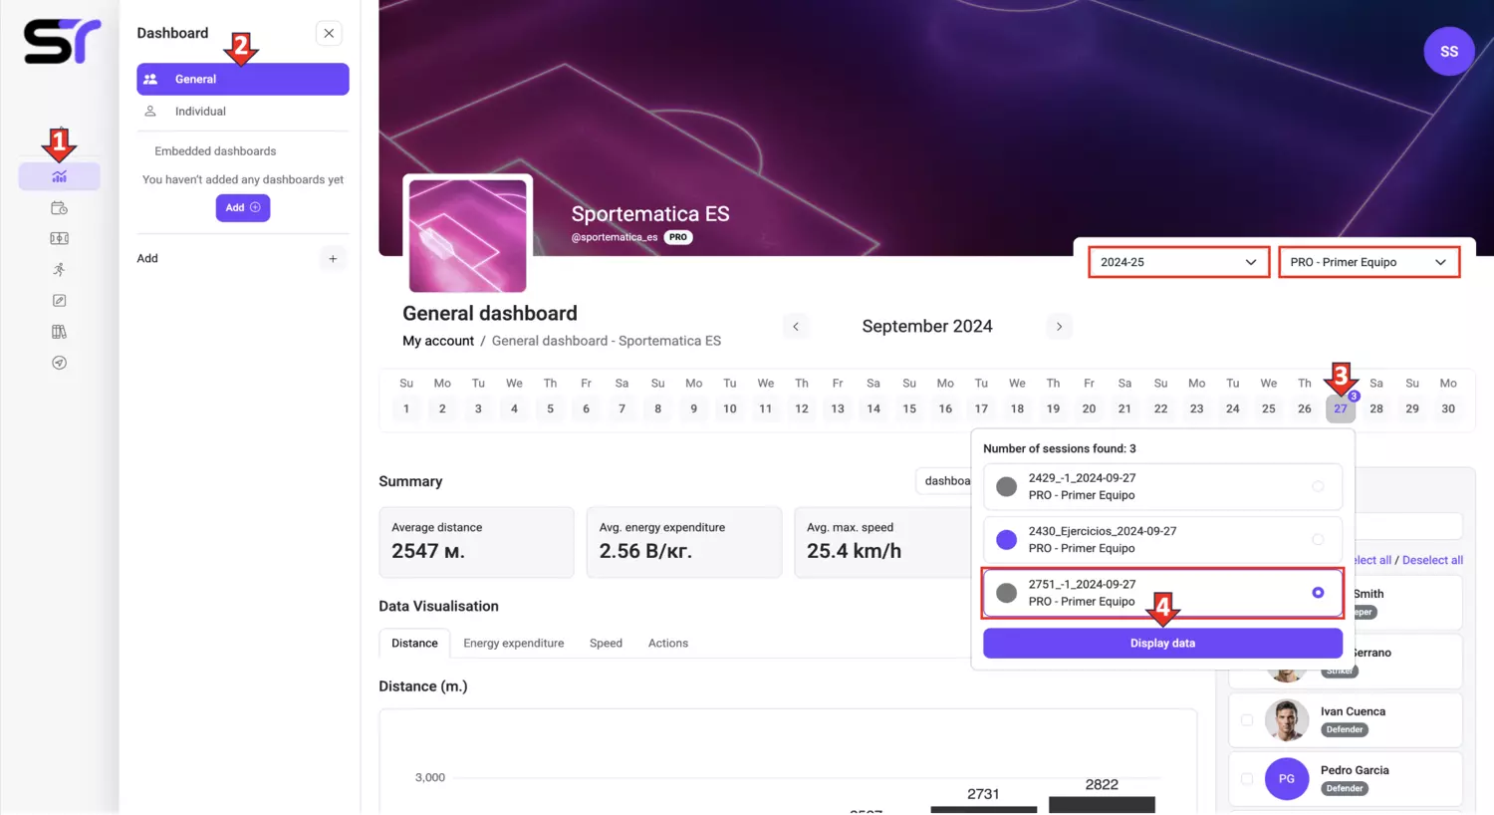Open the running athlete sidebar icon
Viewport: 1494px width, 815px height.
tap(59, 269)
